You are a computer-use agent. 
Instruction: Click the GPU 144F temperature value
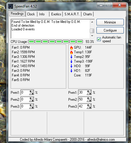[88, 47]
